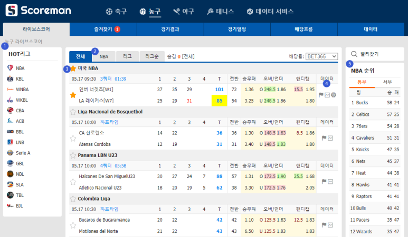This screenshot has width=408, height=237.
Task: Select TBL league icon
Action: pos(10,195)
